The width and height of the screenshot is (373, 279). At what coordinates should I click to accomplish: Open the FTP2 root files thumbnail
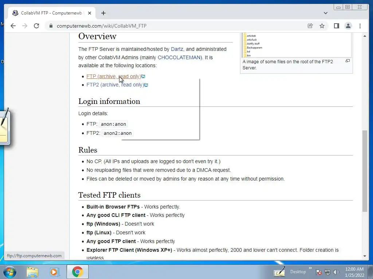[297, 45]
